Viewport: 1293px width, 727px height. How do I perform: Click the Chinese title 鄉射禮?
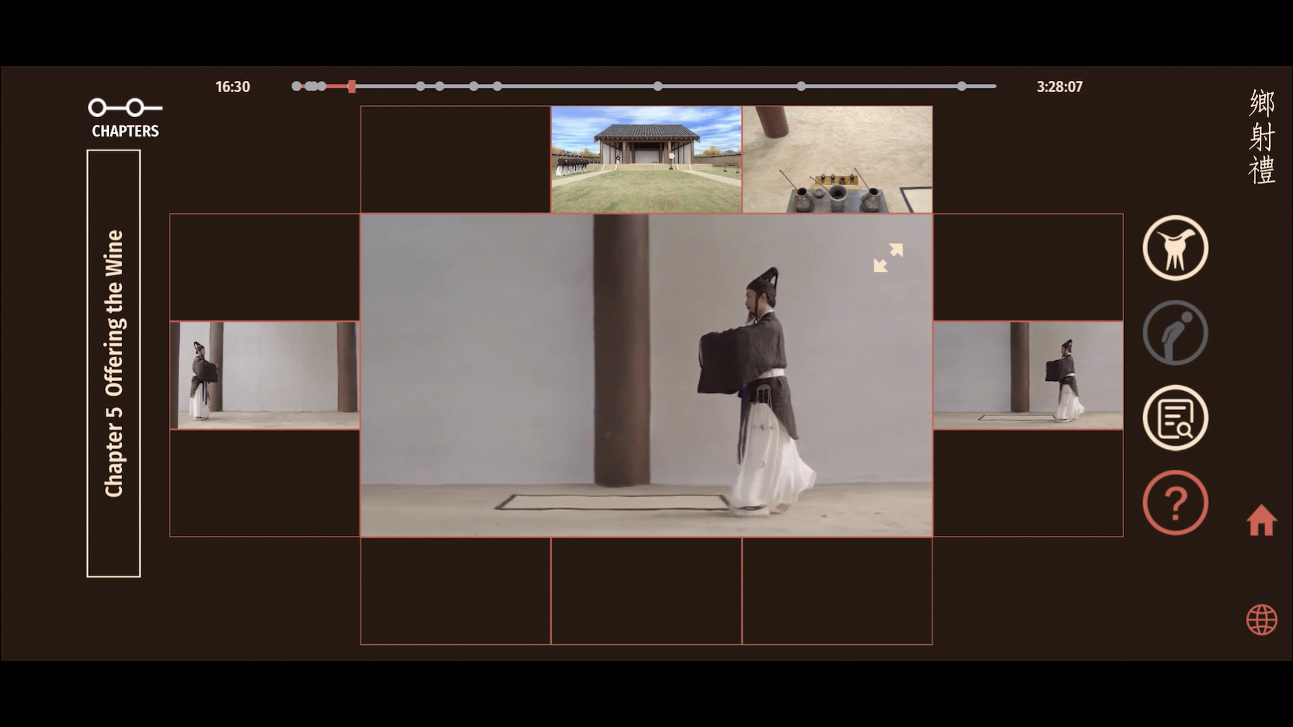click(1261, 137)
